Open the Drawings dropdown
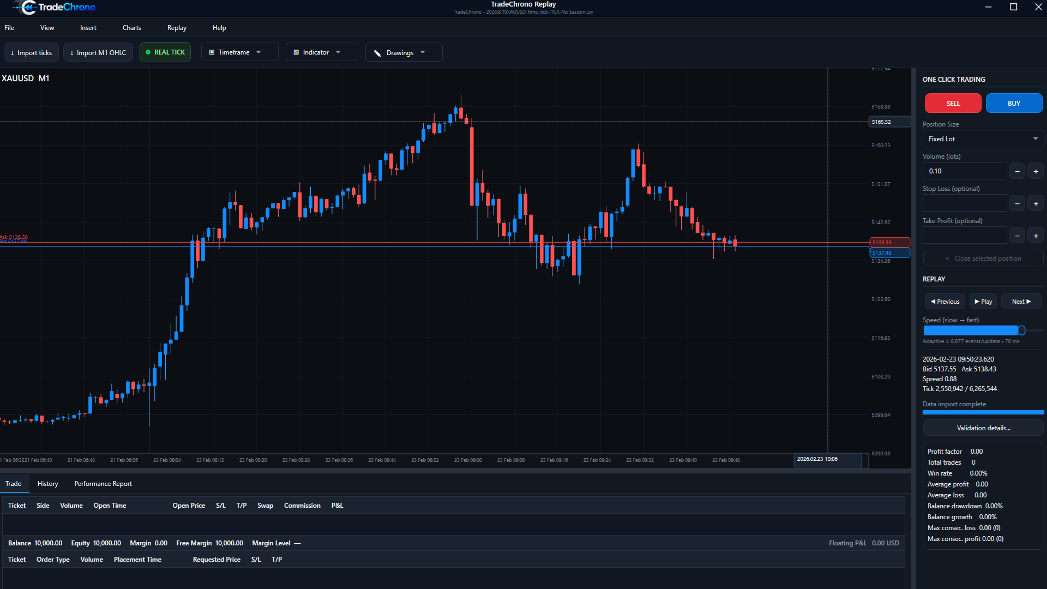 [404, 52]
